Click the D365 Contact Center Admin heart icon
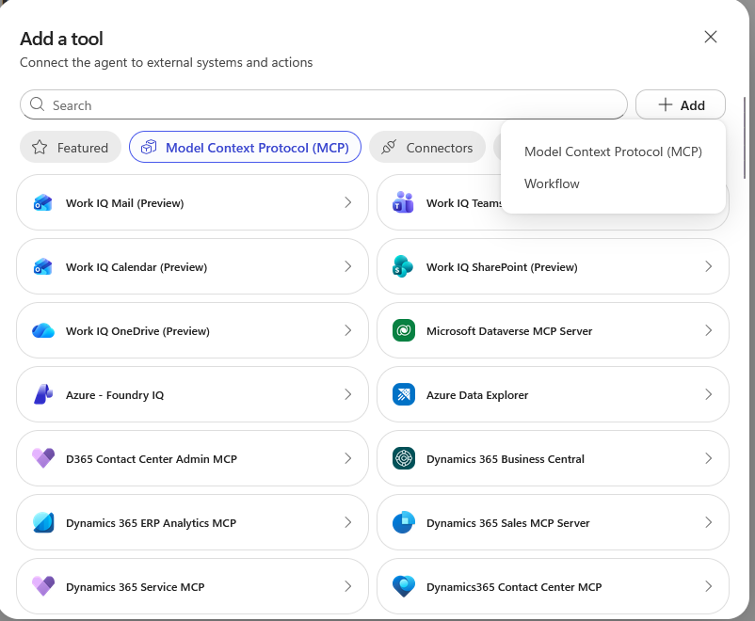This screenshot has width=755, height=621. point(43,459)
